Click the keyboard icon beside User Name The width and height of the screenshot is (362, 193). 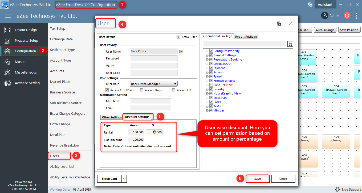tap(181, 51)
